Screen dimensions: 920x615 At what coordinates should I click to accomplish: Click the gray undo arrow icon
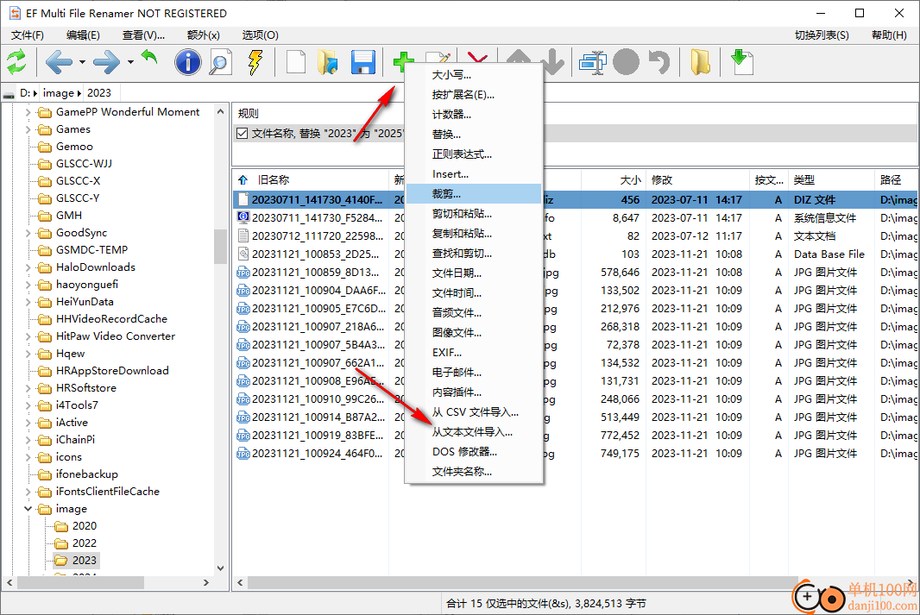pos(659,62)
